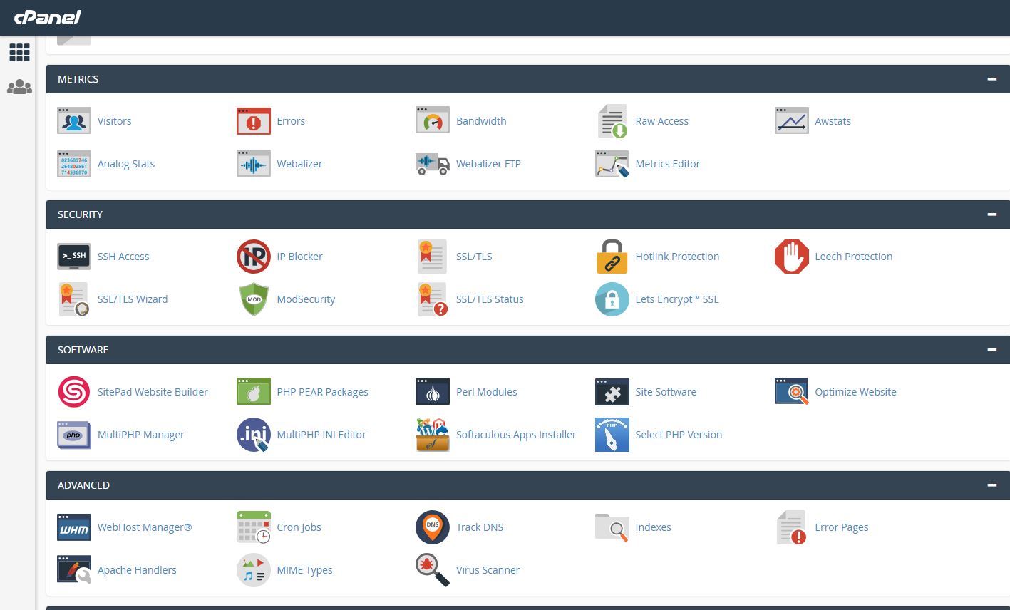Collapse the METRICS section
The height and width of the screenshot is (610, 1010).
tap(991, 78)
